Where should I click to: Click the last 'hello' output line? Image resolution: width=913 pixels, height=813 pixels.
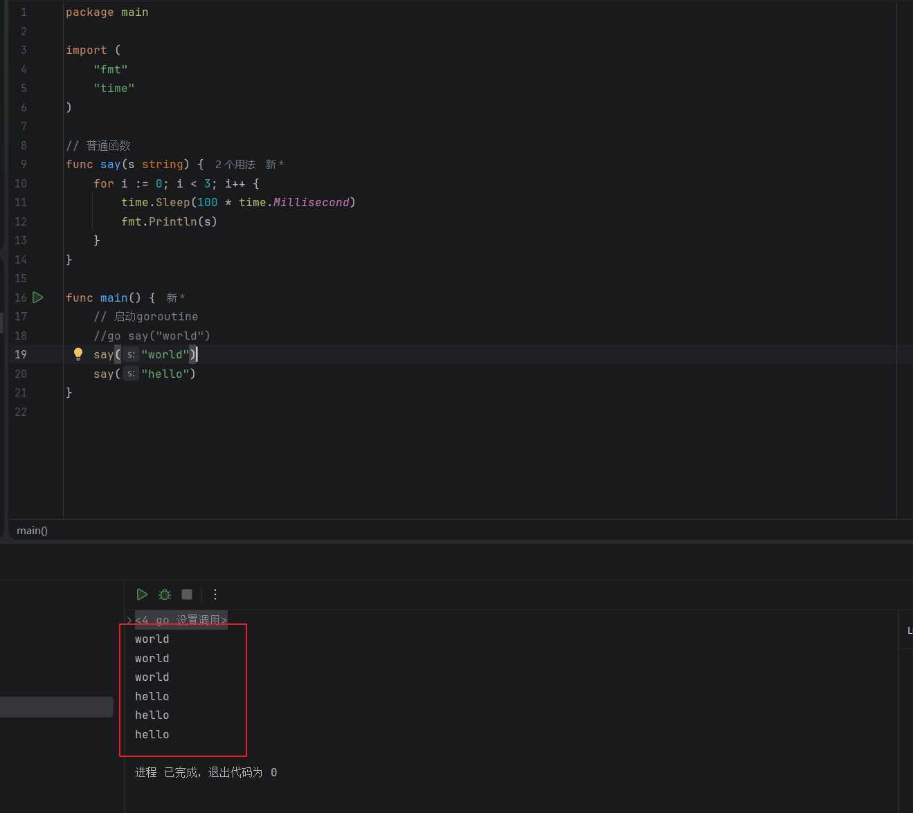pyautogui.click(x=152, y=735)
